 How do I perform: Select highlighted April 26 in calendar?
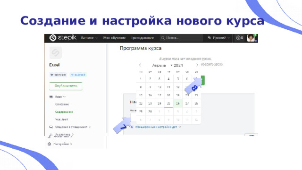(178, 103)
